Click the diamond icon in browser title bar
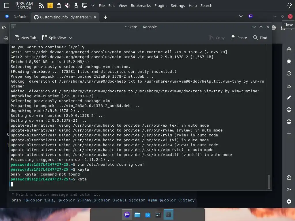 tap(282, 16)
